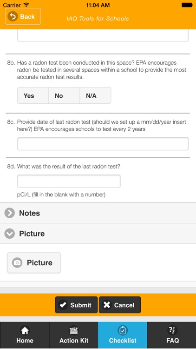196x349 pixels.
Task: Expand the Notes section arrow
Action: pyautogui.click(x=10, y=213)
